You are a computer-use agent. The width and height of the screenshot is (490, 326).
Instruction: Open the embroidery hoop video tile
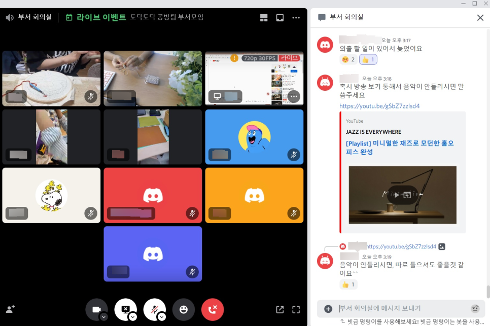(x=51, y=79)
